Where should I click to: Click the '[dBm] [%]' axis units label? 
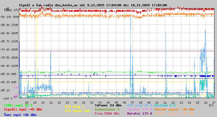click(11, 10)
